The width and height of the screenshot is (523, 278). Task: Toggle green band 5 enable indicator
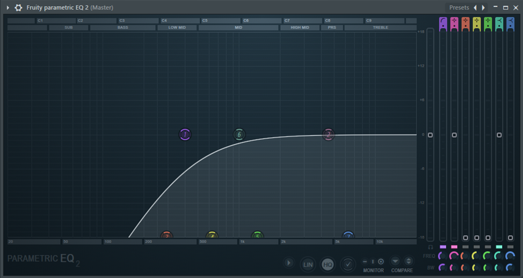pyautogui.click(x=488, y=247)
